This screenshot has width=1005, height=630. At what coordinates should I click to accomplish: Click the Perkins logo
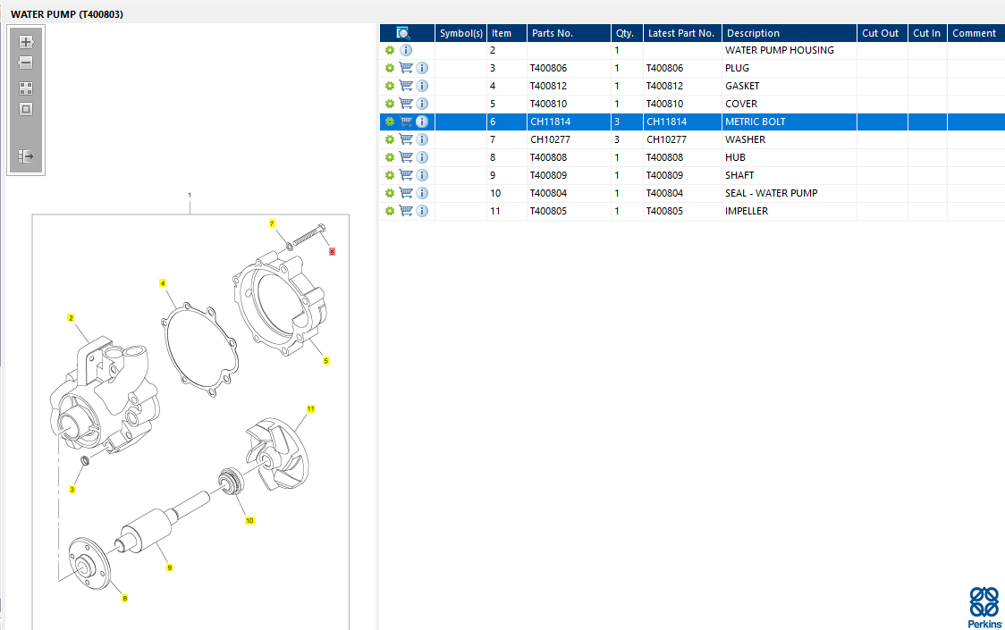coord(984,606)
